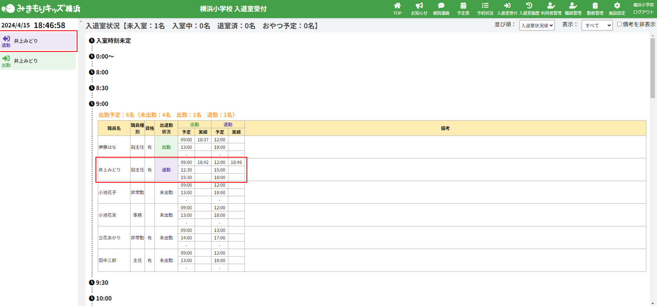
Task: Click the ログアウト link
Action: pos(643,12)
